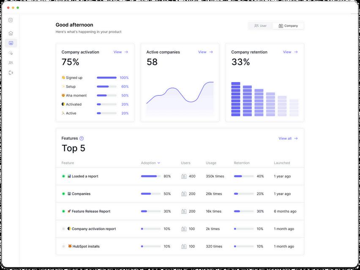Viewport: 360px width, 270px height.
Task: Click the 6 months ago launched value
Action: pos(285,211)
